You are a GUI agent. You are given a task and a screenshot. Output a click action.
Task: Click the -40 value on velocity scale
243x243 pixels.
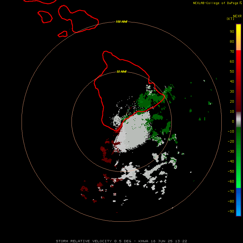[231, 161]
